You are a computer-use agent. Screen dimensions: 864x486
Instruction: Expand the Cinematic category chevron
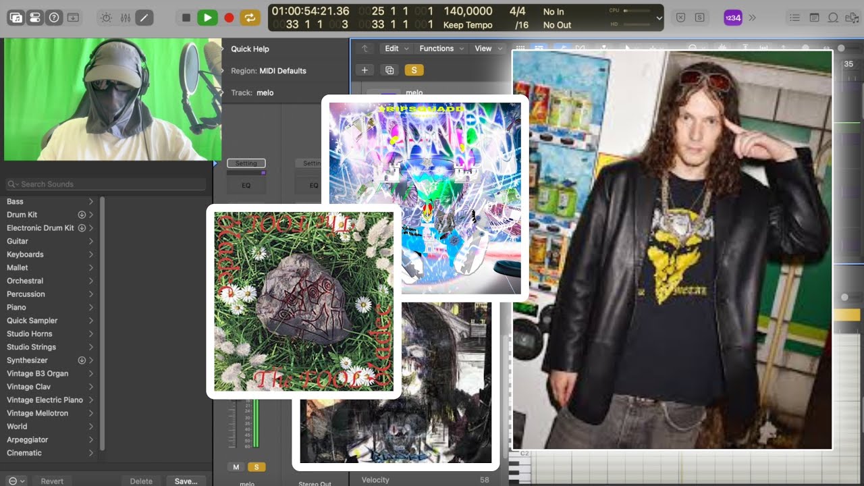(x=91, y=453)
